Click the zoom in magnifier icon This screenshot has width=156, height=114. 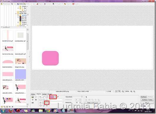(131, 91)
